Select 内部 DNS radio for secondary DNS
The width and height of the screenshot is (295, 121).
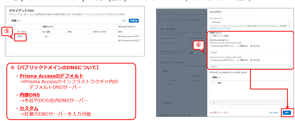238,60
